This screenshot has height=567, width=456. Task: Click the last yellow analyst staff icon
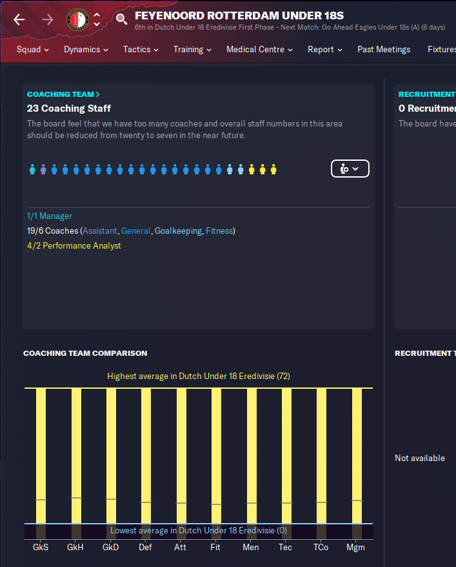273,169
